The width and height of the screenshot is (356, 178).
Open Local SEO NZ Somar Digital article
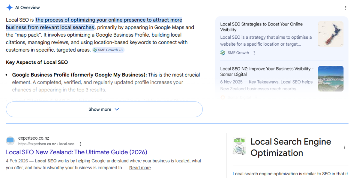[x=267, y=71]
